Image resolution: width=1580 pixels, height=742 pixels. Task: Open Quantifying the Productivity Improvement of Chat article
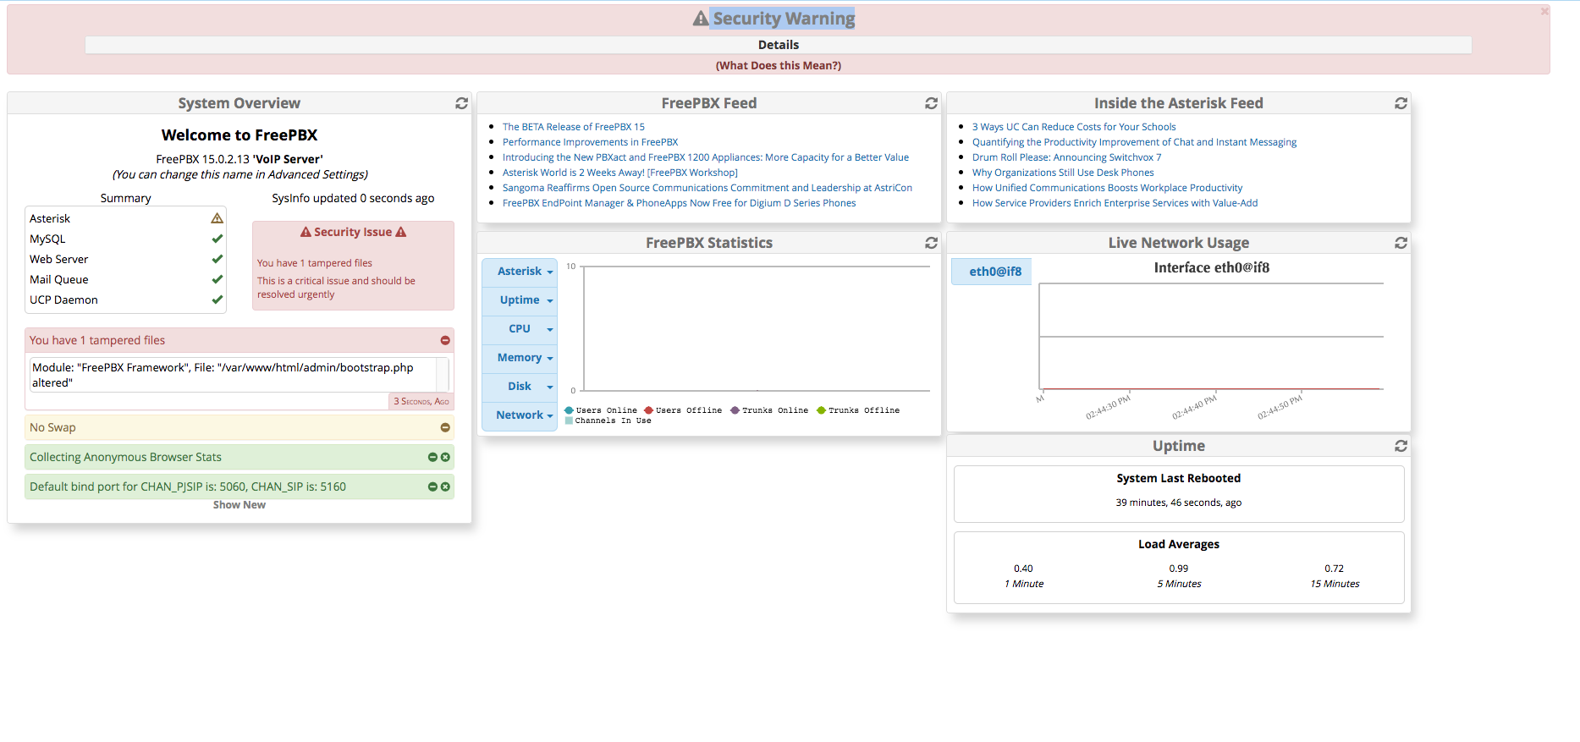pos(1134,142)
